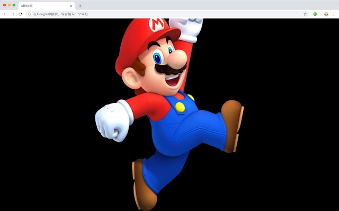Viewport: 339px width, 211px height.
Task: Maximize the window with the green button
Action: [14, 5]
